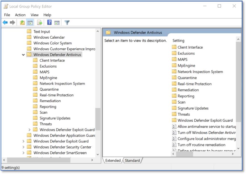Screen dimensions: 246x174
Task: Click policy icon for Configure local administrator merge
Action: 174,139
